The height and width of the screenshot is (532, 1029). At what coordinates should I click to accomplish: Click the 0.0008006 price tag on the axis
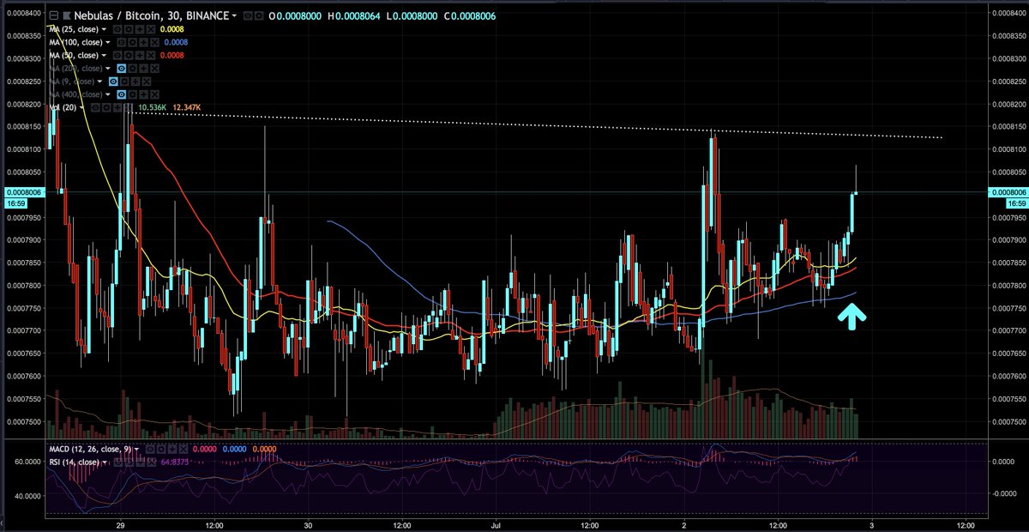click(x=23, y=193)
